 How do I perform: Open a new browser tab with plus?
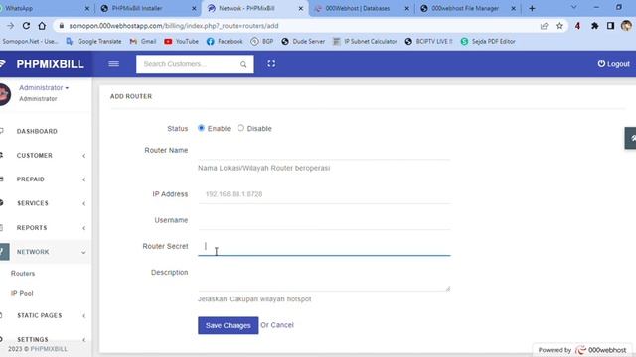click(532, 8)
